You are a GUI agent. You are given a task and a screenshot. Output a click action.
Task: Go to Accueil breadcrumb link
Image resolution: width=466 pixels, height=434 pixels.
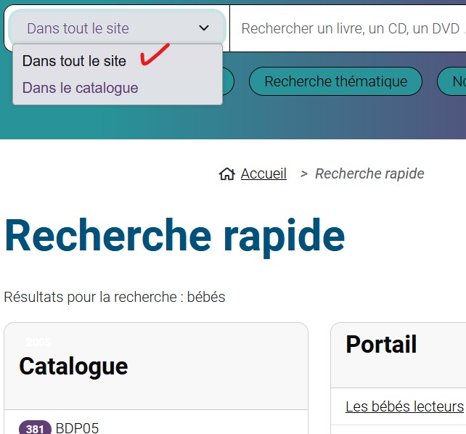(263, 173)
